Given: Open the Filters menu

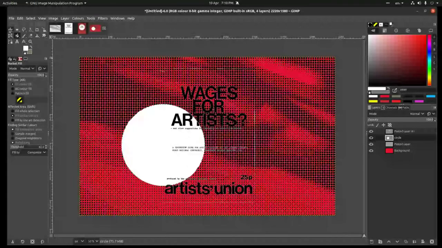Looking at the screenshot, I should [x=103, y=18].
